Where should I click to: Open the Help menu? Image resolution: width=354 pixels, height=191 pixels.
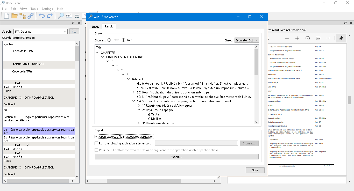(60, 9)
